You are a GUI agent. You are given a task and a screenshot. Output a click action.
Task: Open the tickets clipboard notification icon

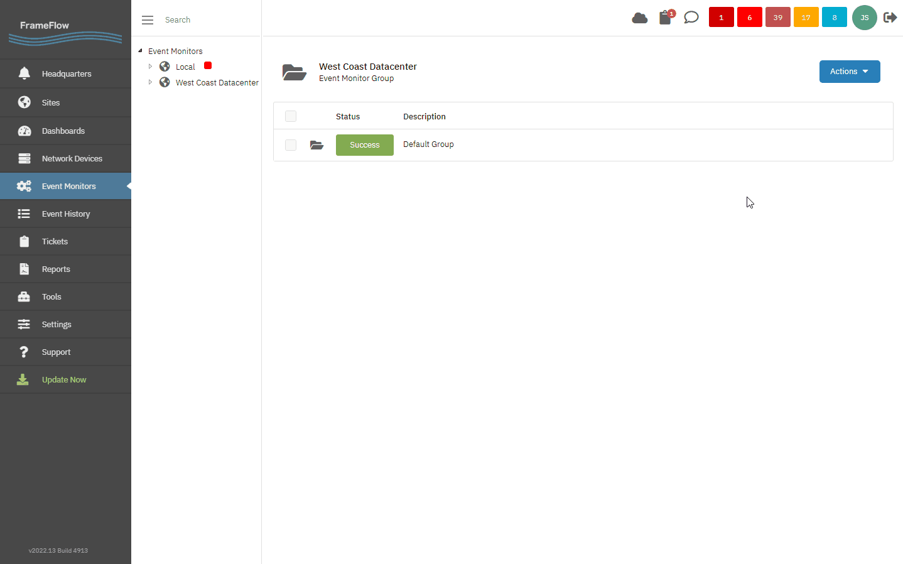click(666, 18)
